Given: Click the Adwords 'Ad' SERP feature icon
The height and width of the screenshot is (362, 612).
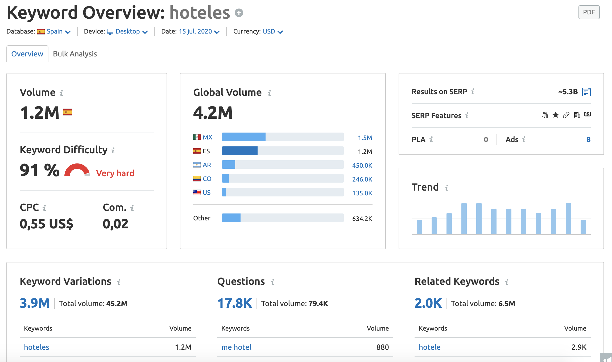Looking at the screenshot, I should coord(588,115).
